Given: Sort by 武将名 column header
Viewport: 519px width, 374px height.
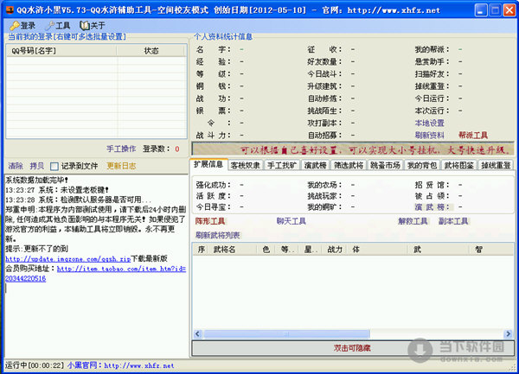Looking at the screenshot, I should click(234, 250).
